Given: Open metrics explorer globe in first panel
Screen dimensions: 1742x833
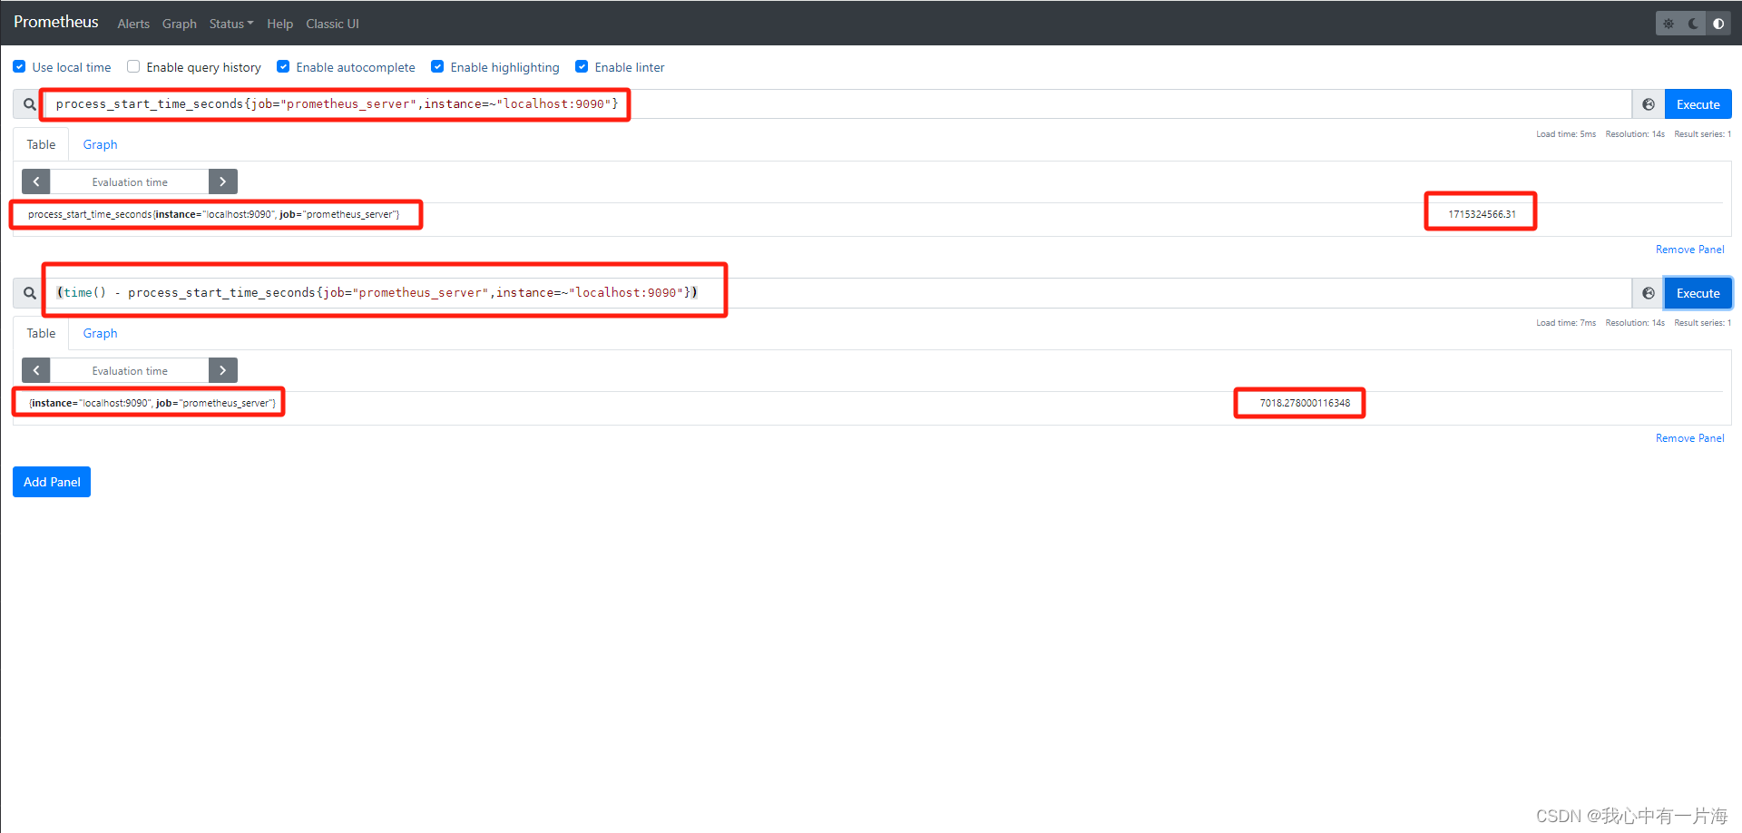Looking at the screenshot, I should click(1649, 104).
